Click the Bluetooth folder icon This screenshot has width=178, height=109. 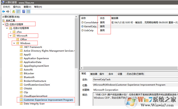pyautogui.click(x=21, y=77)
